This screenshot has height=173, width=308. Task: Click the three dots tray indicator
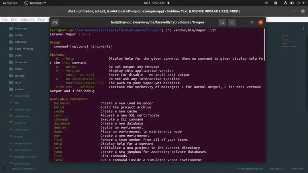tap(266, 3)
